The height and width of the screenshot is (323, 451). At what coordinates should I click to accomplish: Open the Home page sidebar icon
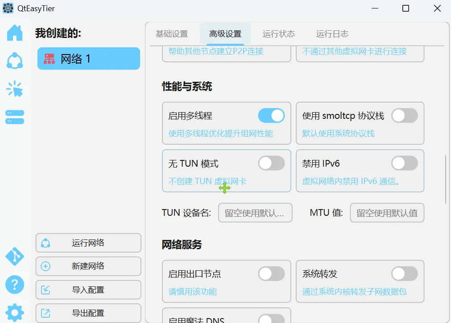coord(15,33)
